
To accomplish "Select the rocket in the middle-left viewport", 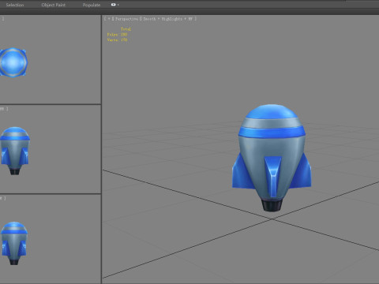I will (14, 151).
